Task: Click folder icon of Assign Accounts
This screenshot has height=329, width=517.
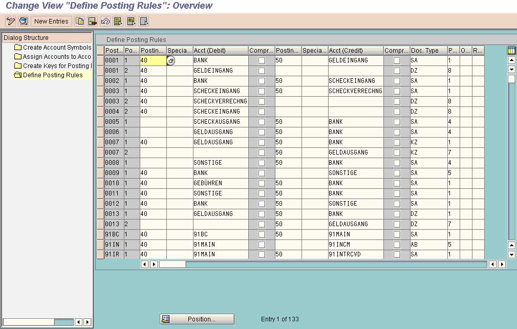Action: (x=18, y=57)
